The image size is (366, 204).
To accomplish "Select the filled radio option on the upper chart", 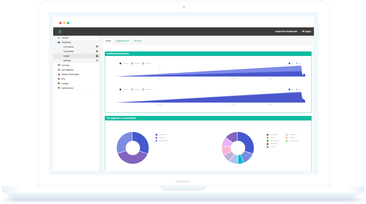I will [120, 63].
